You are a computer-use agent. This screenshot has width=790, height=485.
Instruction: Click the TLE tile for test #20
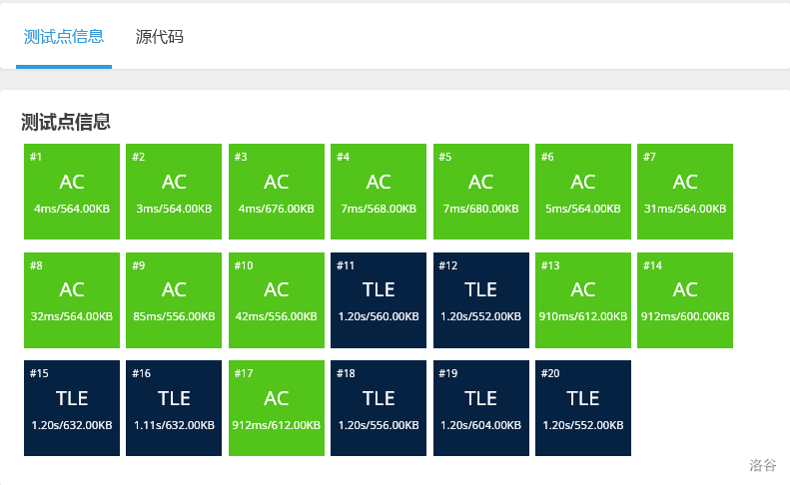point(583,408)
